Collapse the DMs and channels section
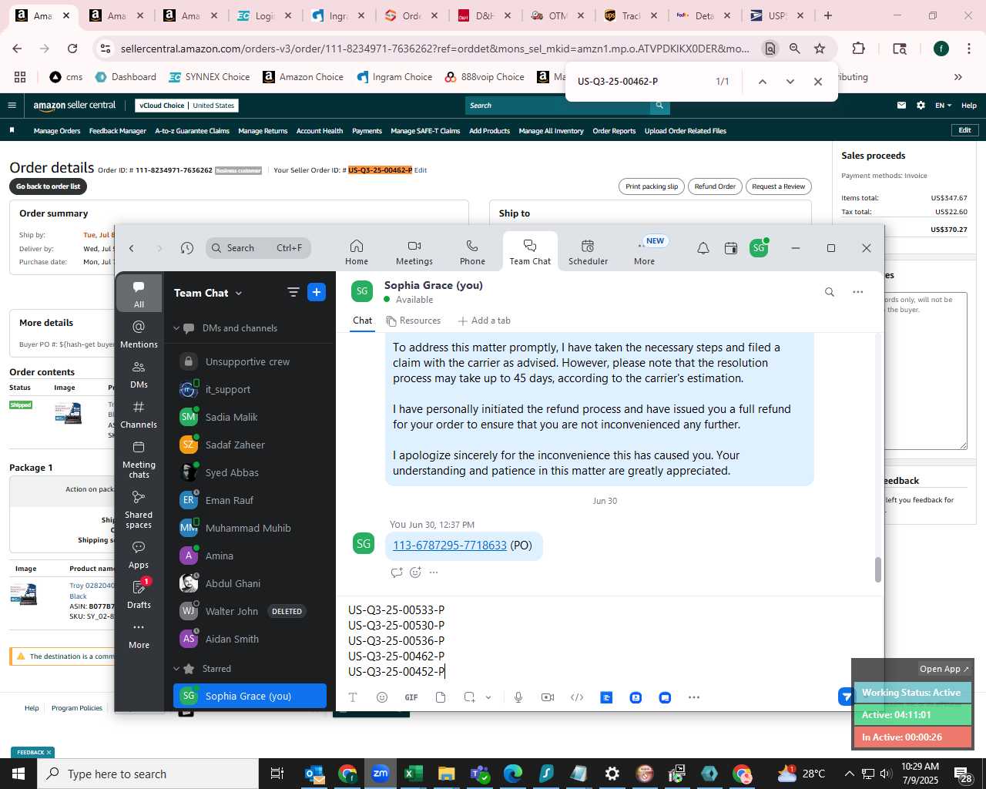 tap(176, 328)
